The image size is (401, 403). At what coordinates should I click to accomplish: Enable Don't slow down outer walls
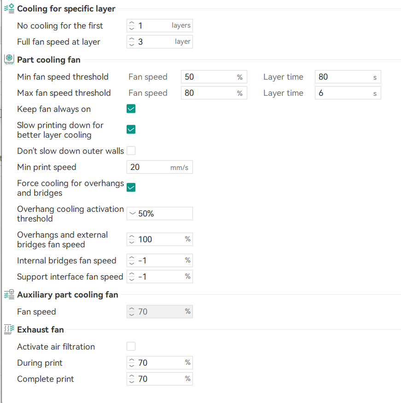pyautogui.click(x=131, y=151)
